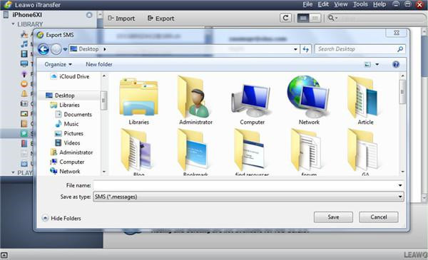Screen dimensions: 428x260
Task: Open the Organize dropdown menu
Action: (58, 65)
